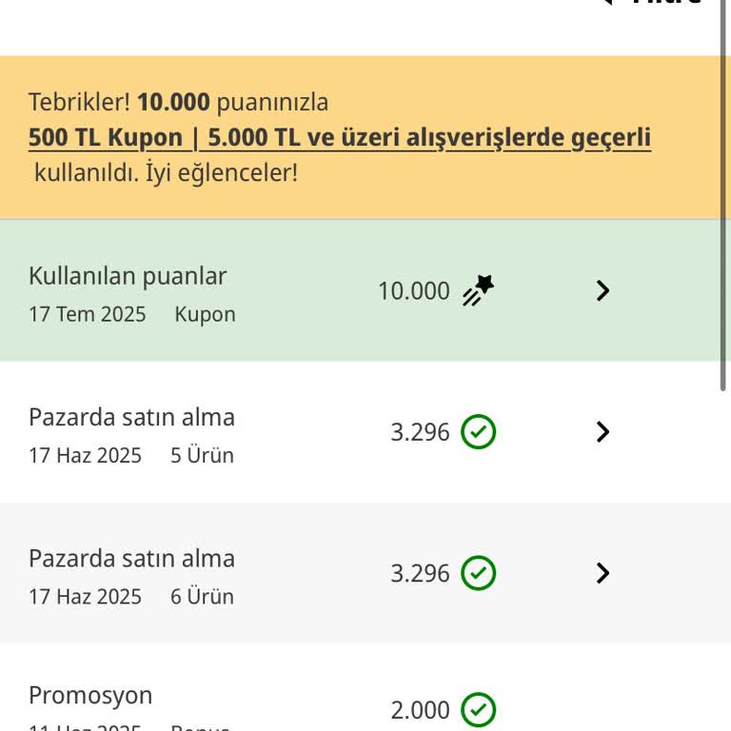Viewport: 731px width, 731px height.
Task: Click the shooting star icon beside 10.000
Action: (x=478, y=289)
